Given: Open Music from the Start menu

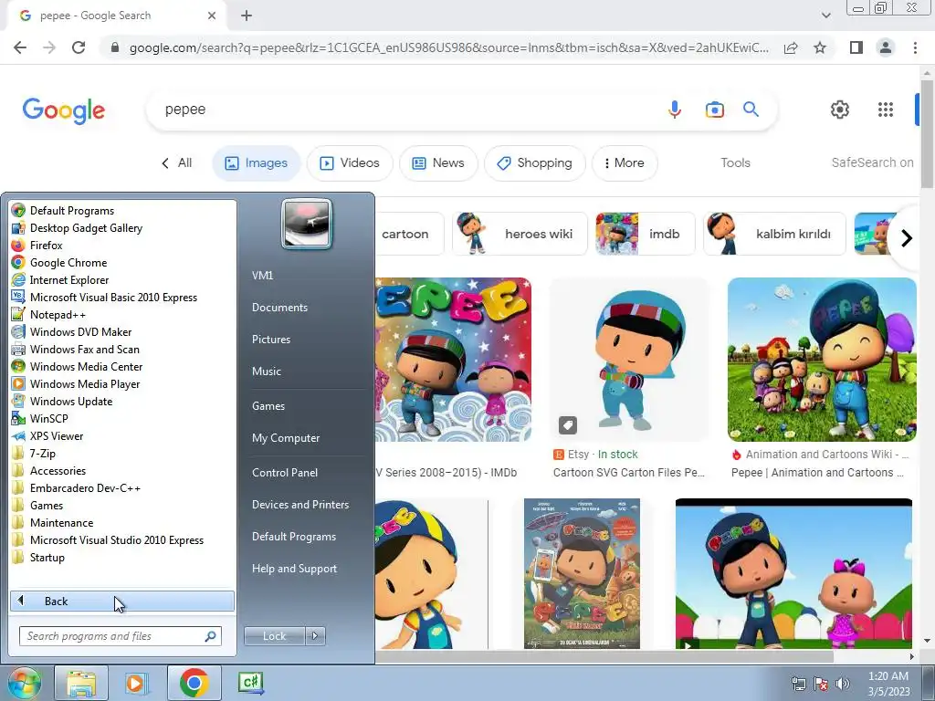Looking at the screenshot, I should [266, 371].
